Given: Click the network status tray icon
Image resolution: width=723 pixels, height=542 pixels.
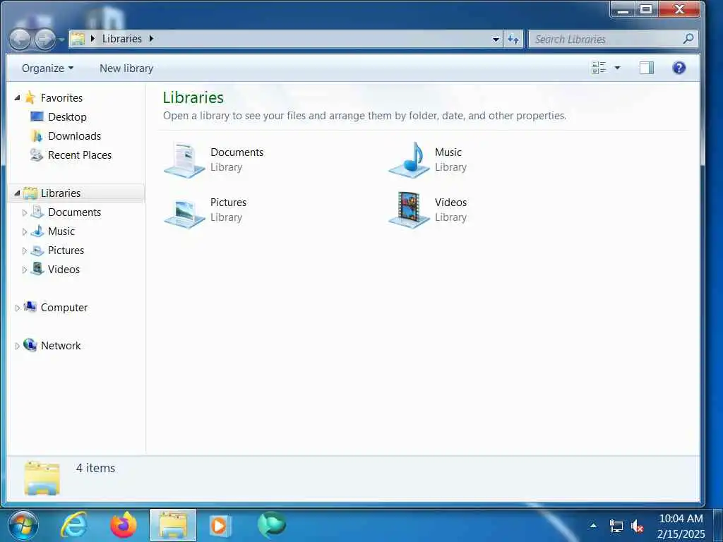Looking at the screenshot, I should point(616,526).
